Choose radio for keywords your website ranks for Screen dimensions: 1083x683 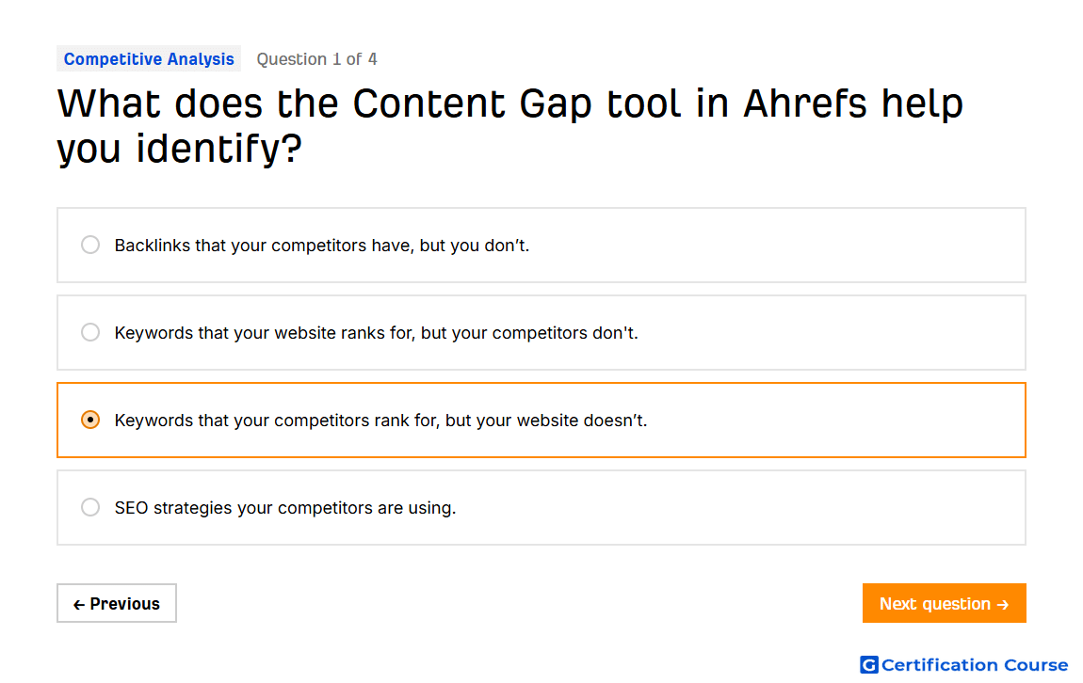point(89,332)
